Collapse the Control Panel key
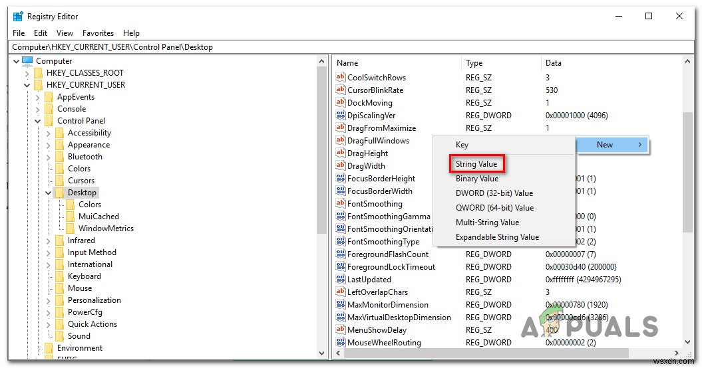702x368 pixels. [38, 121]
